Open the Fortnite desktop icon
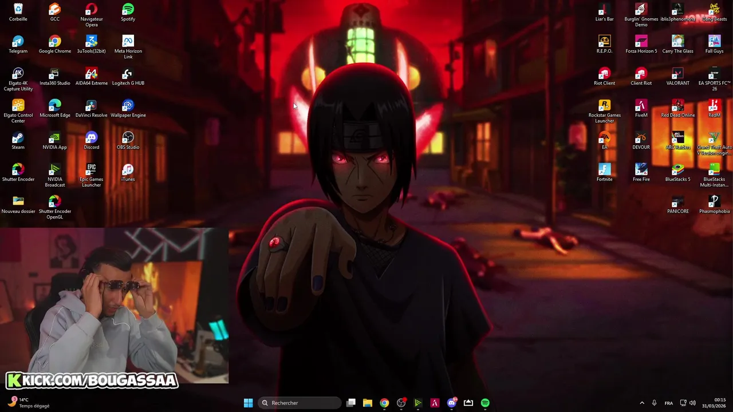Viewport: 733px width, 412px height. coord(605,173)
